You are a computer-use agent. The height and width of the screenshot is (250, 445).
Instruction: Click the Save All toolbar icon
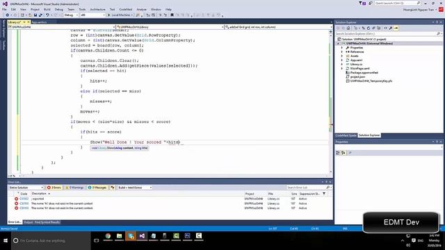point(40,15)
